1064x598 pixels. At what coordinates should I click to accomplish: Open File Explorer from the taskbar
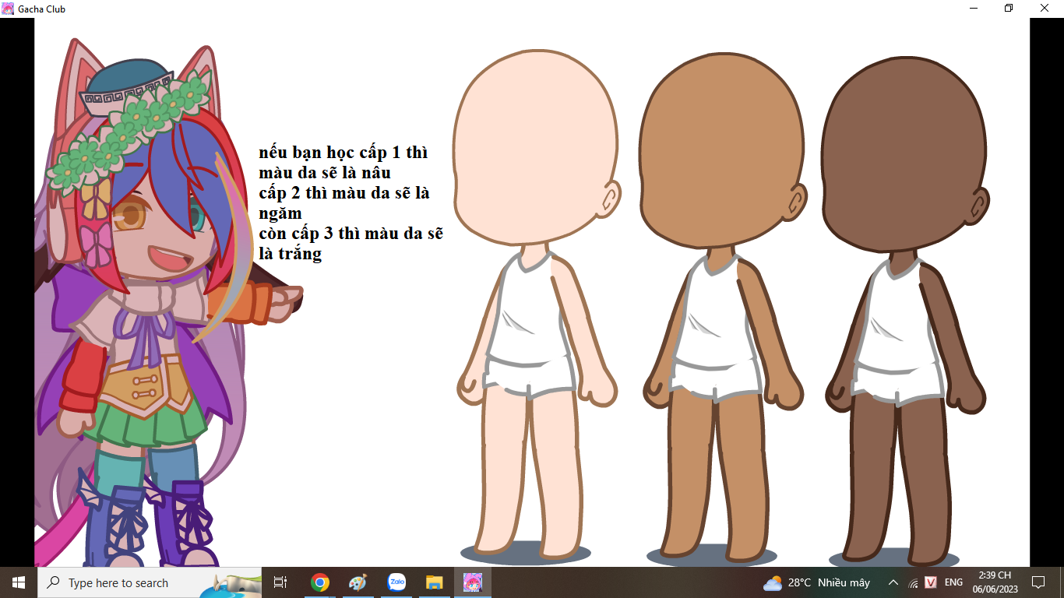(x=435, y=582)
